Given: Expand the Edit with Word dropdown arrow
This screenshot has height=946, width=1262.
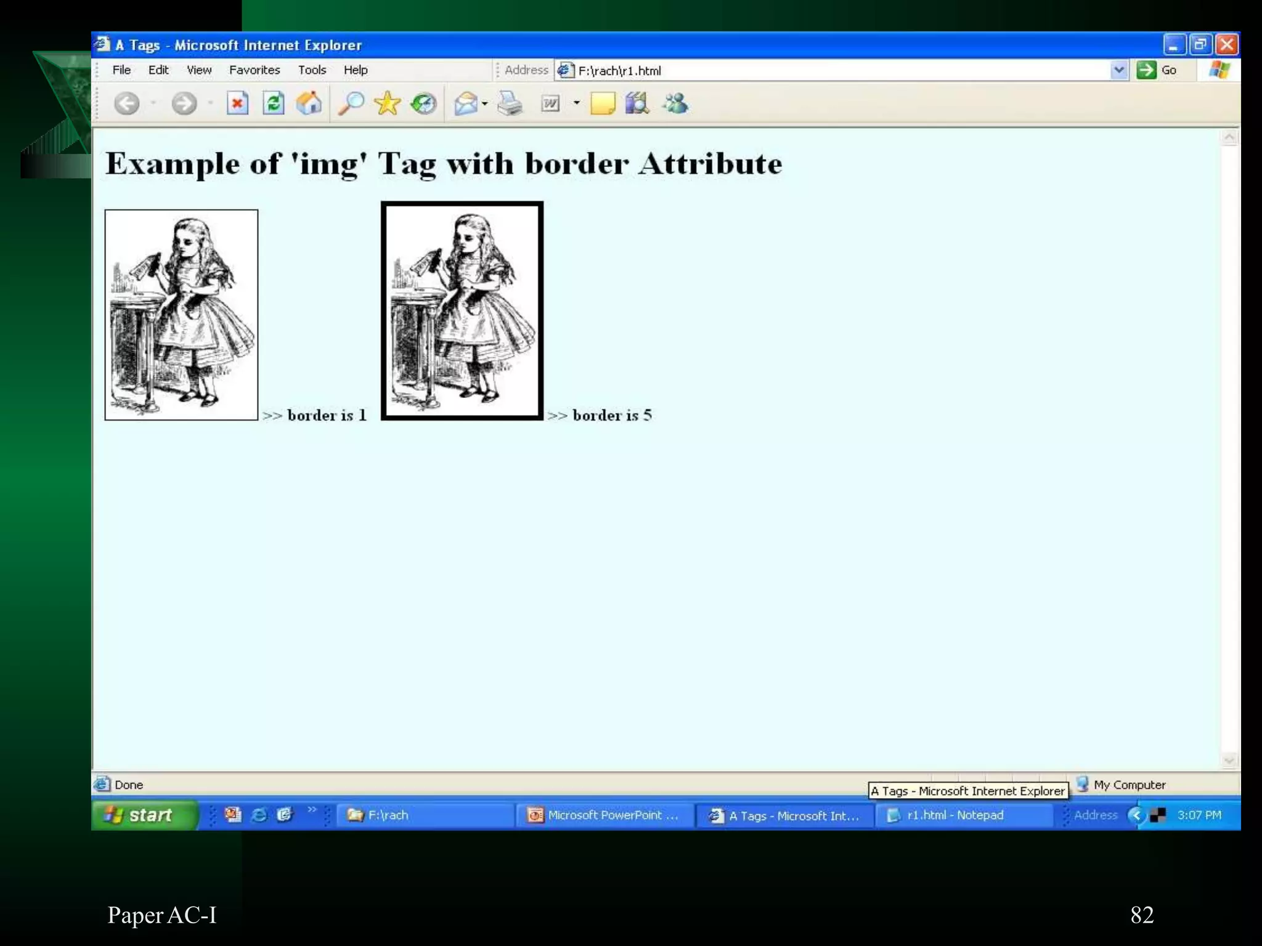Looking at the screenshot, I should [x=577, y=103].
